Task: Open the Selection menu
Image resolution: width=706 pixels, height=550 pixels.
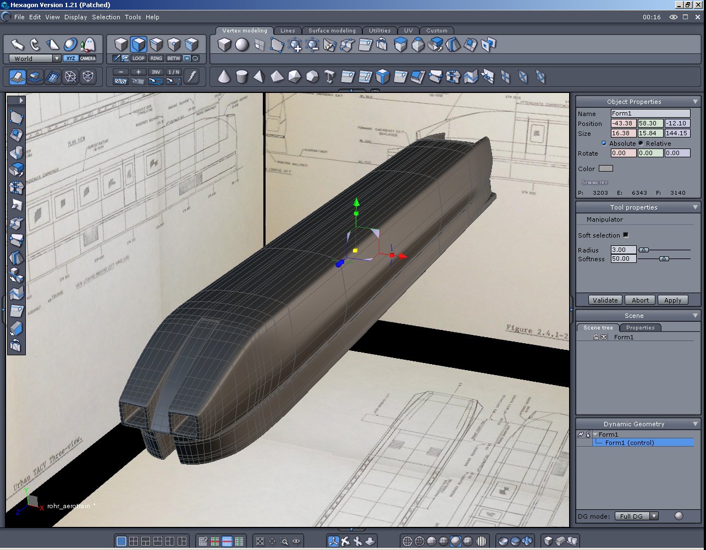Action: (106, 17)
